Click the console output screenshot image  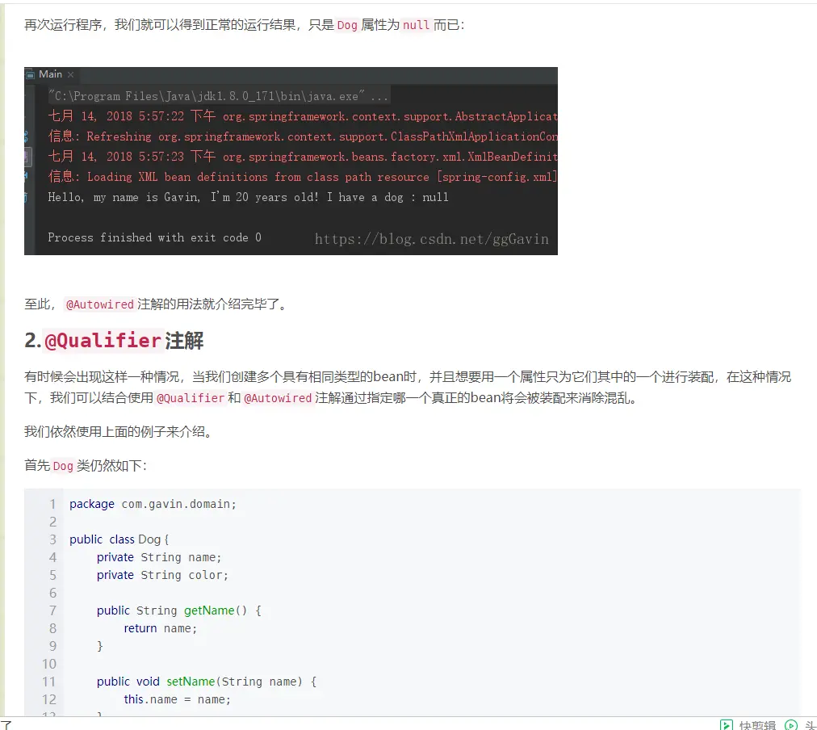pyautogui.click(x=291, y=161)
